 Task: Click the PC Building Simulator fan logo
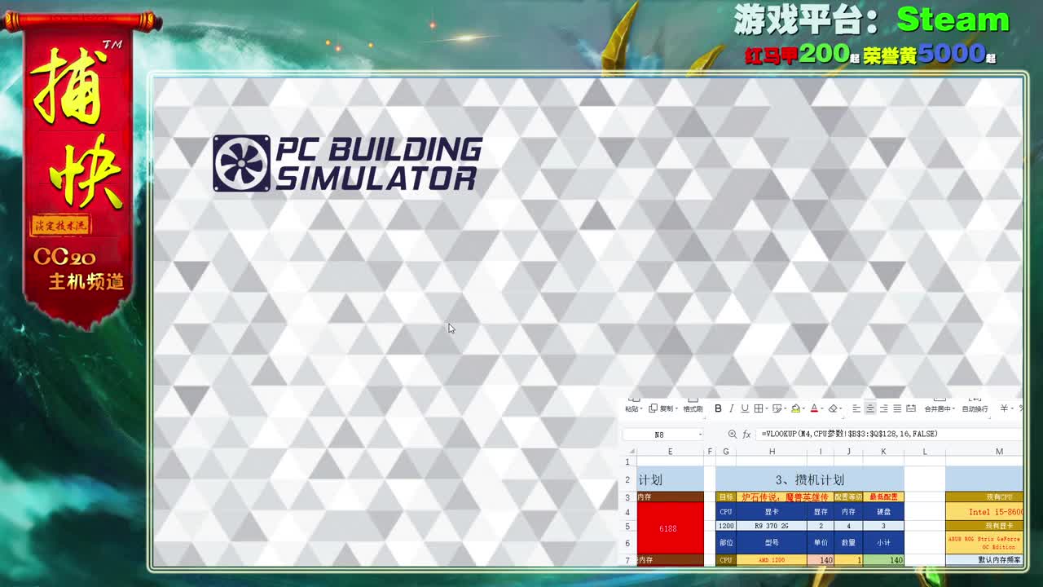pyautogui.click(x=241, y=163)
